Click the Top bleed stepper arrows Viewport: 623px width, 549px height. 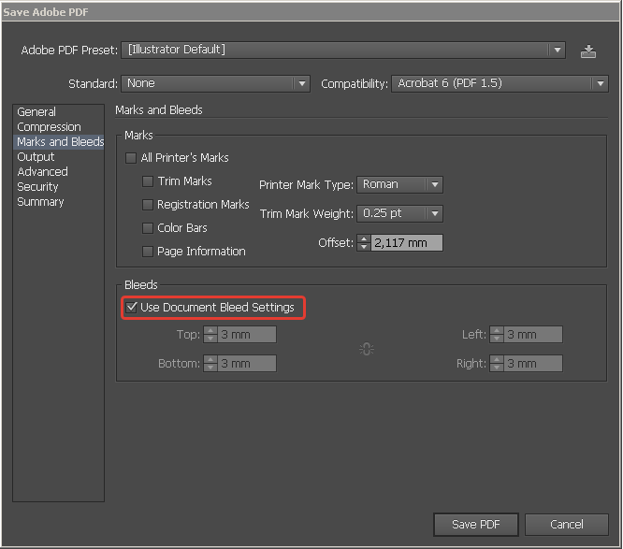click(x=210, y=335)
